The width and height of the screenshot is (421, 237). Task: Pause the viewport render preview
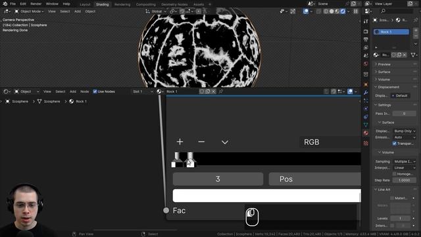pyautogui.click(x=356, y=11)
